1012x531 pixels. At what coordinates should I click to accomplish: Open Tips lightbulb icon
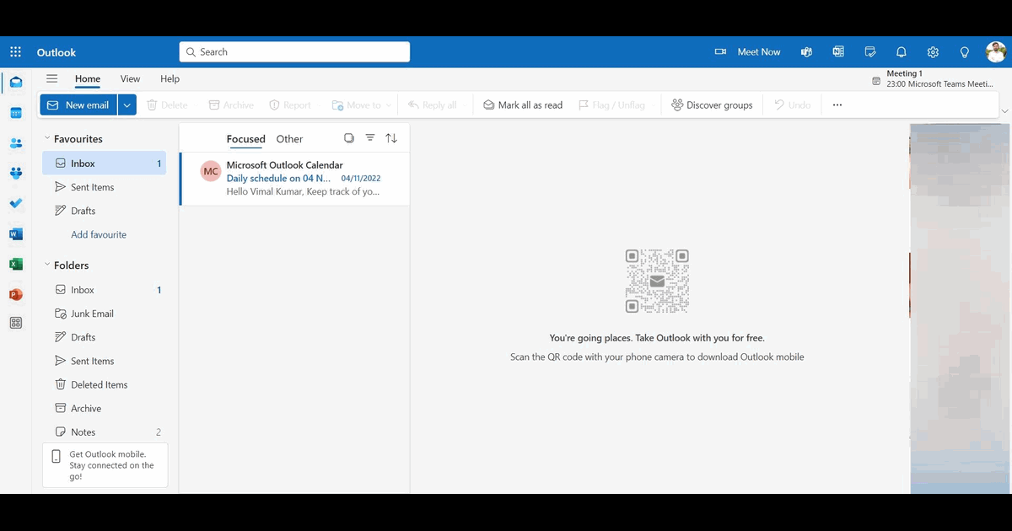(x=965, y=52)
